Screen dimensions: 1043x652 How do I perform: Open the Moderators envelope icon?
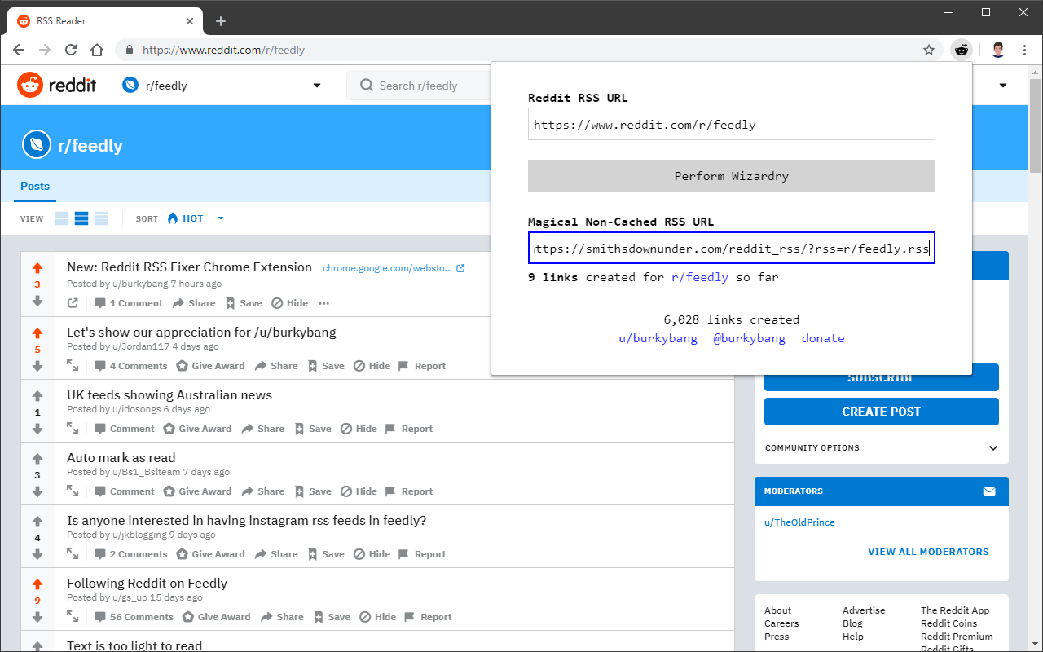pos(989,491)
